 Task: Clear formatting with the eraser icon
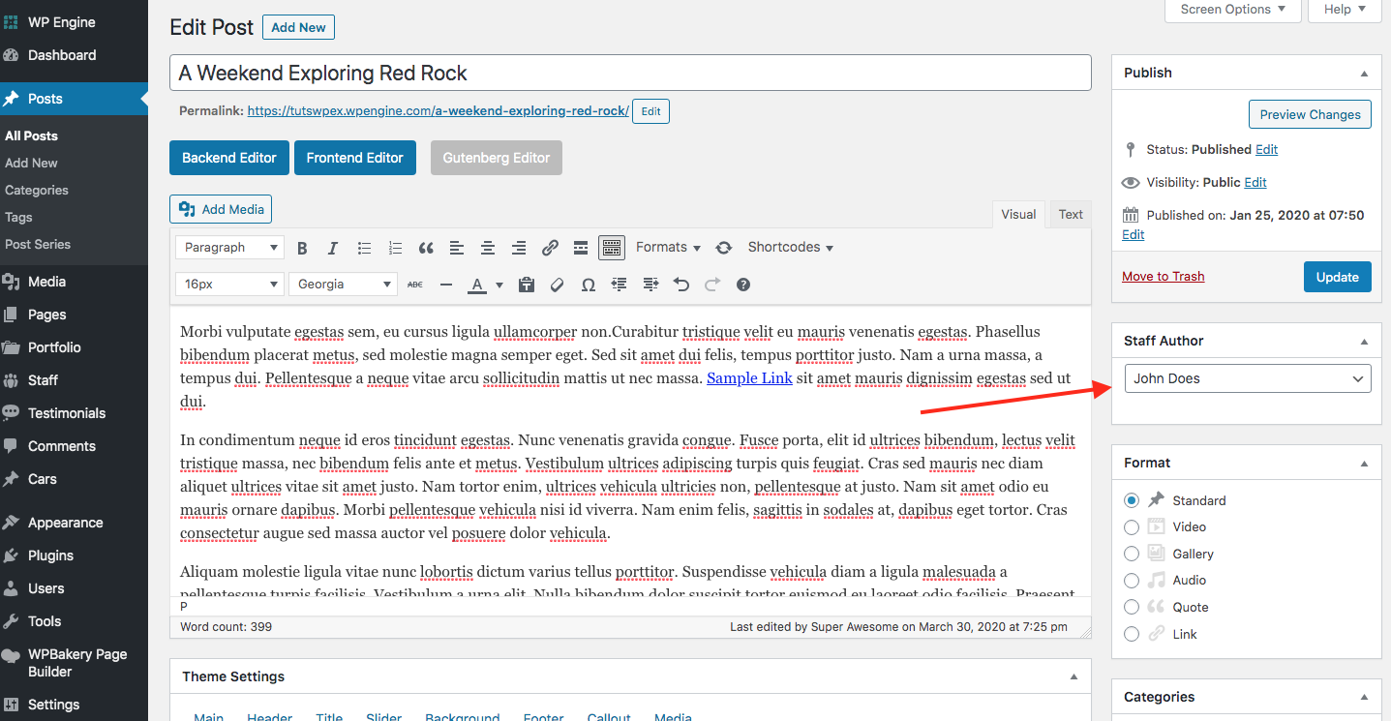coord(557,285)
